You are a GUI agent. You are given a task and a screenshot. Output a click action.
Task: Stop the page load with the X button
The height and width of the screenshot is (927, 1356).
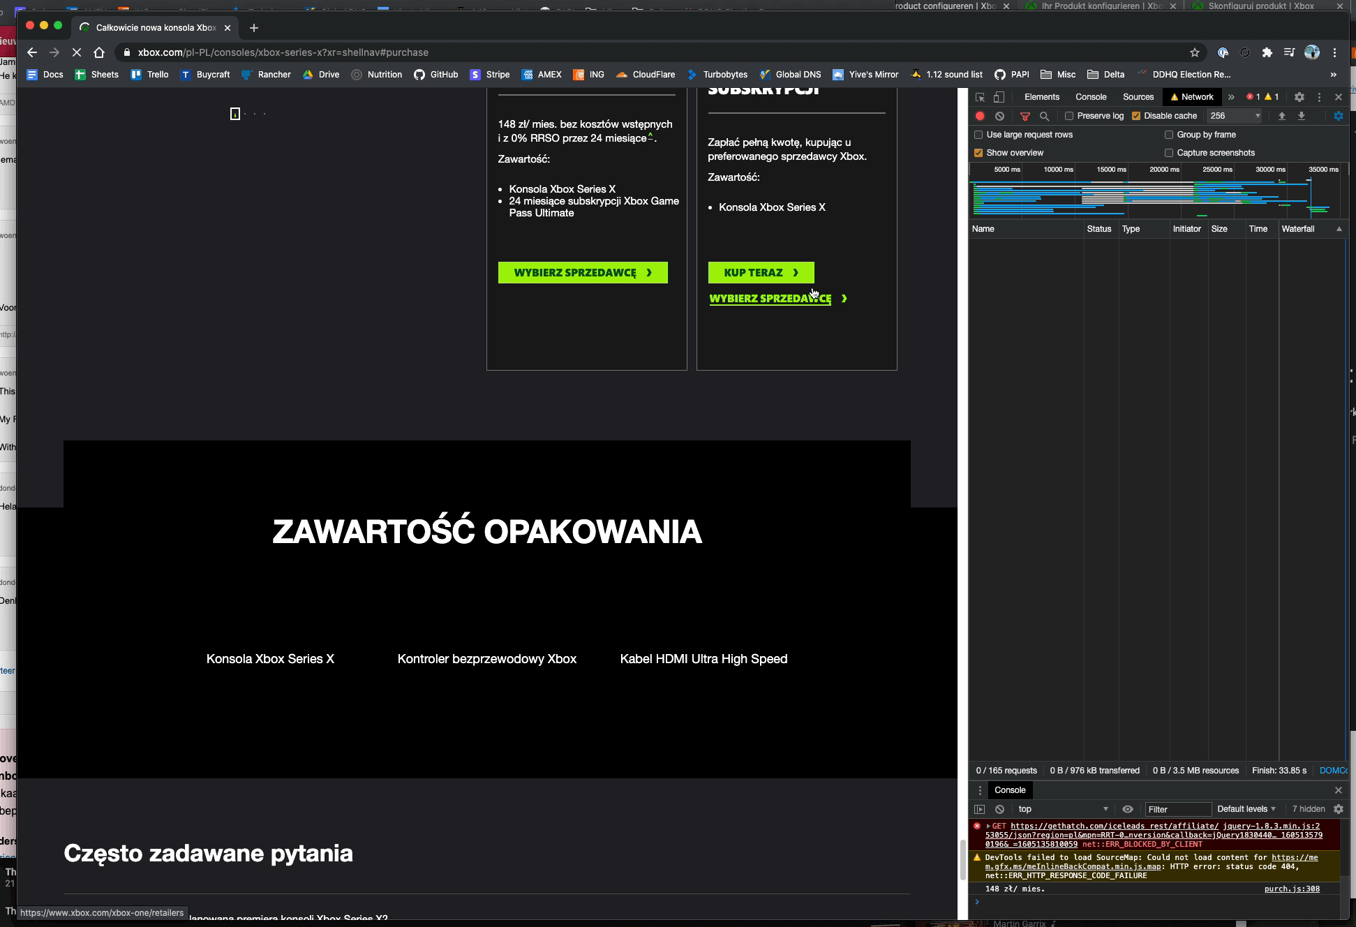77,52
